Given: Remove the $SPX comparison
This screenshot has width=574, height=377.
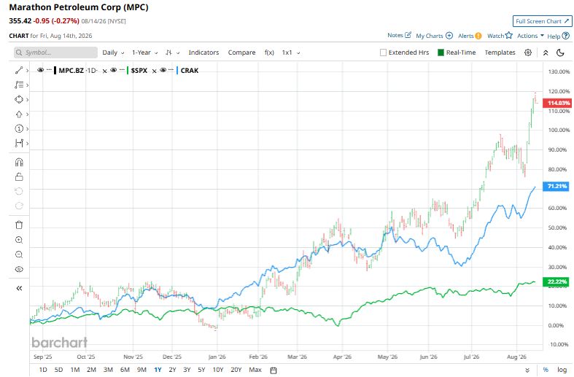Looking at the screenshot, I should click(x=154, y=71).
